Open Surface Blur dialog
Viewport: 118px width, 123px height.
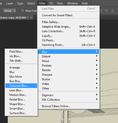click(21, 113)
